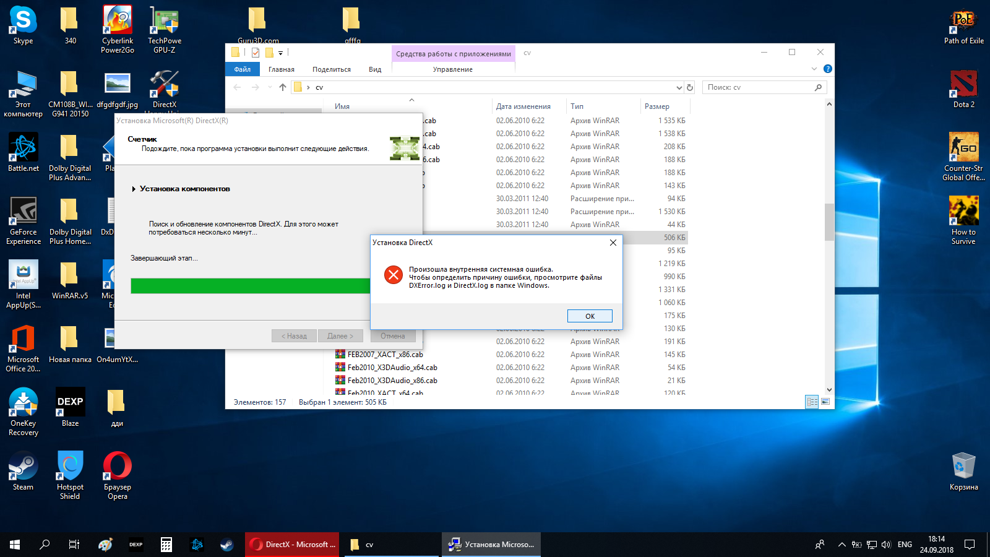990x557 pixels.
Task: Click the Explorer vertical scrollbar thumb
Action: (x=829, y=222)
